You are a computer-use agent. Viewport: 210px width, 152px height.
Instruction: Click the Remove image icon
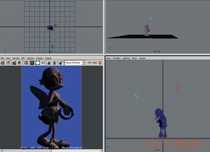tap(55, 63)
